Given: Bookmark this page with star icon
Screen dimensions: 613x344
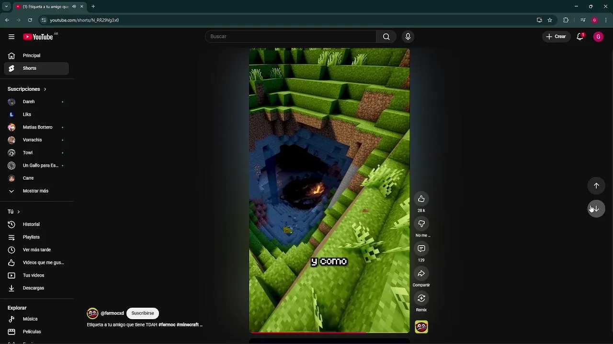Looking at the screenshot, I should (x=550, y=20).
